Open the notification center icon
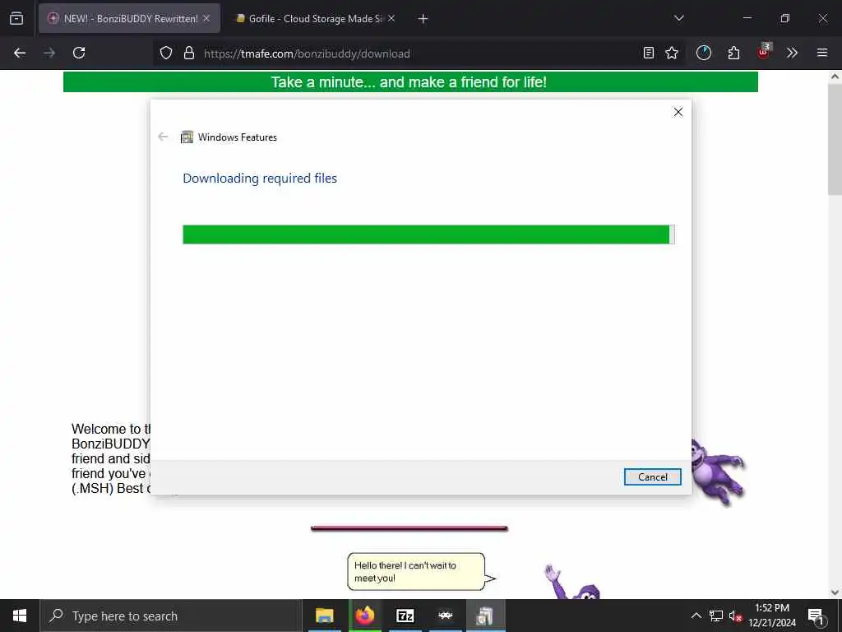The image size is (842, 632). pyautogui.click(x=817, y=616)
